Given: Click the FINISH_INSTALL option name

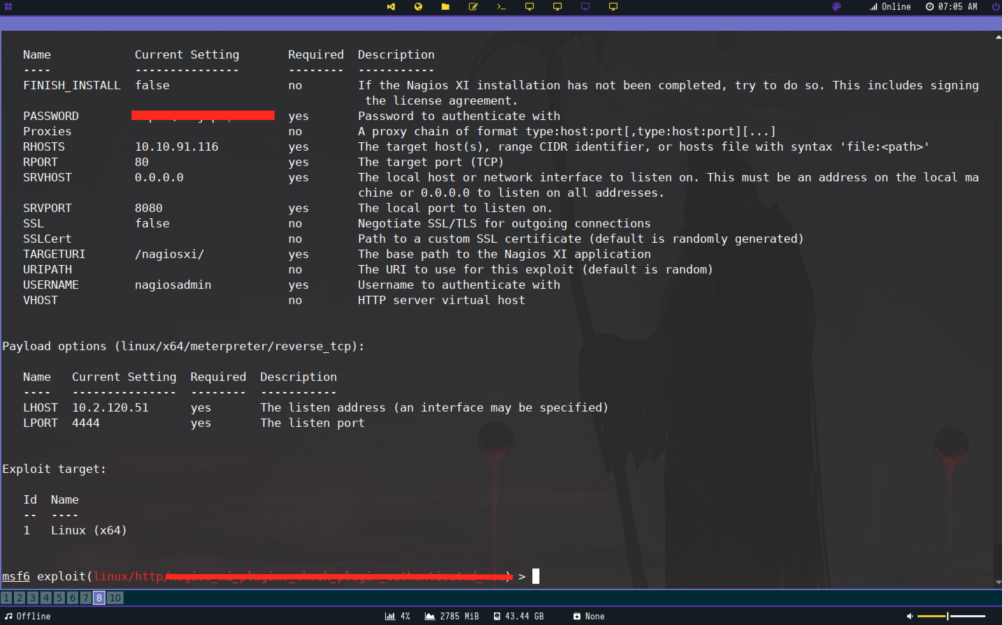Looking at the screenshot, I should tap(72, 85).
